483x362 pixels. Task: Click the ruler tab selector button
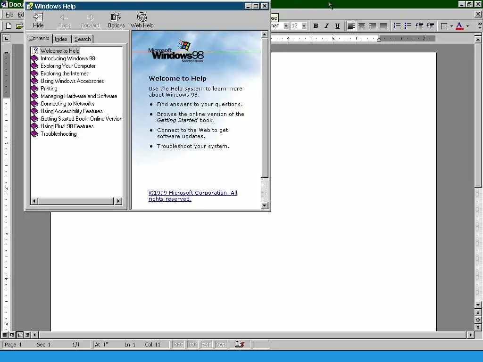pyautogui.click(x=6, y=39)
